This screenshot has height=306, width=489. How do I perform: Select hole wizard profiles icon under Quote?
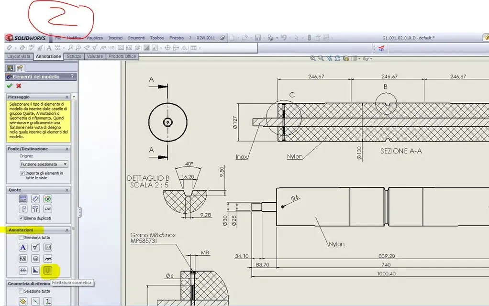point(35,209)
